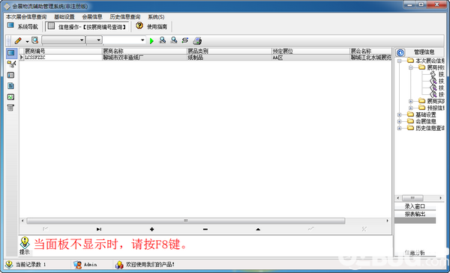Collapse the 展商预 subfolder node

click(x=411, y=67)
